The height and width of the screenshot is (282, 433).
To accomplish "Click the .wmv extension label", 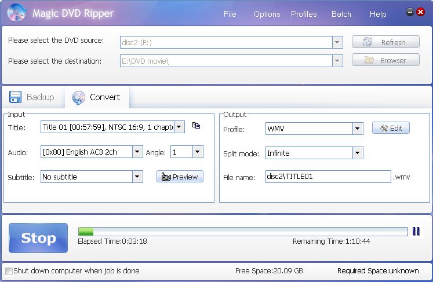I will 402,177.
